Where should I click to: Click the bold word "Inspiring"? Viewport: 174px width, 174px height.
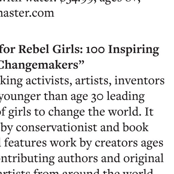pyautogui.click(x=134, y=50)
